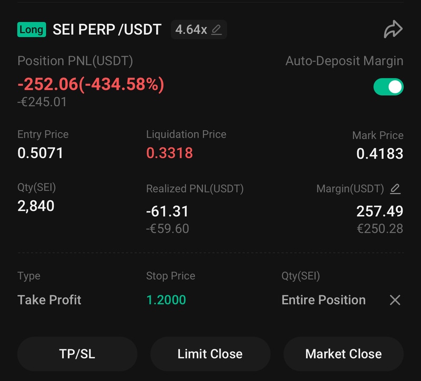Screen dimensions: 421x381
Task: Edit leverage via pencil icon beside 4.64x
Action: (x=216, y=30)
